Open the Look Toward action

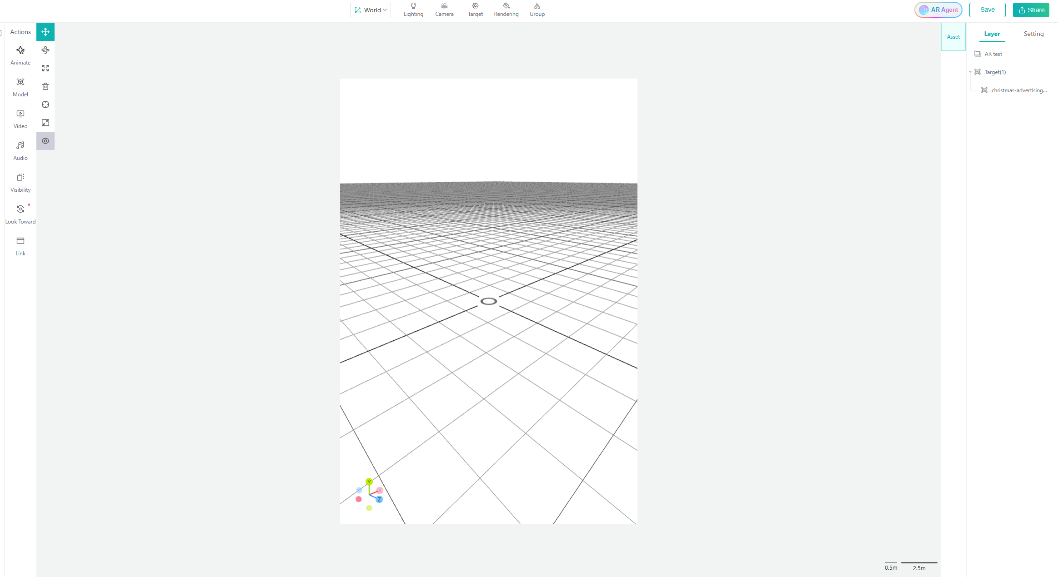click(20, 214)
